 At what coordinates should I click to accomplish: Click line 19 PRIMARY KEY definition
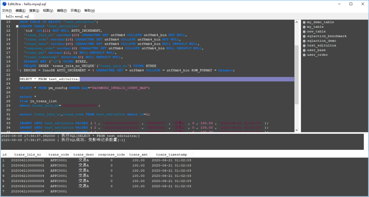(56, 62)
